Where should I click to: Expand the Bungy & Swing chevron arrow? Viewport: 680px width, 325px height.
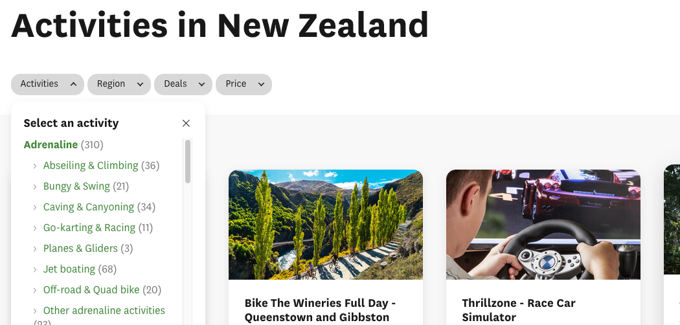click(x=35, y=186)
